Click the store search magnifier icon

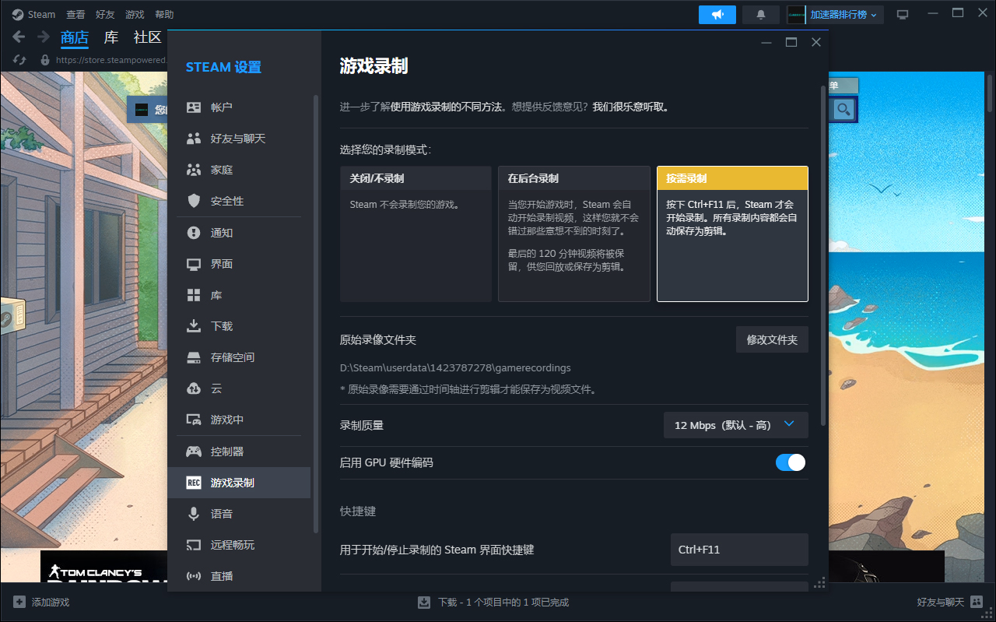843,109
